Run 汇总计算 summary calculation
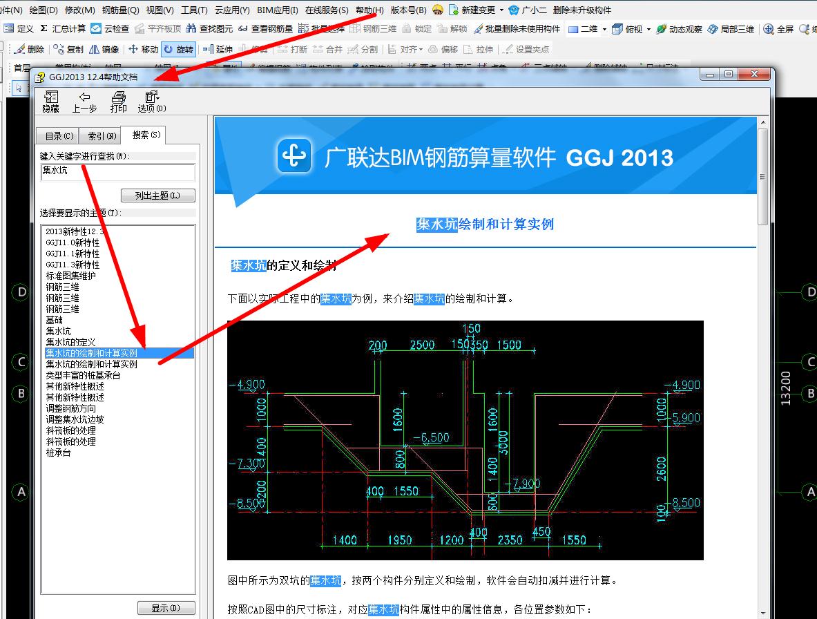The height and width of the screenshot is (619, 817). pyautogui.click(x=63, y=28)
